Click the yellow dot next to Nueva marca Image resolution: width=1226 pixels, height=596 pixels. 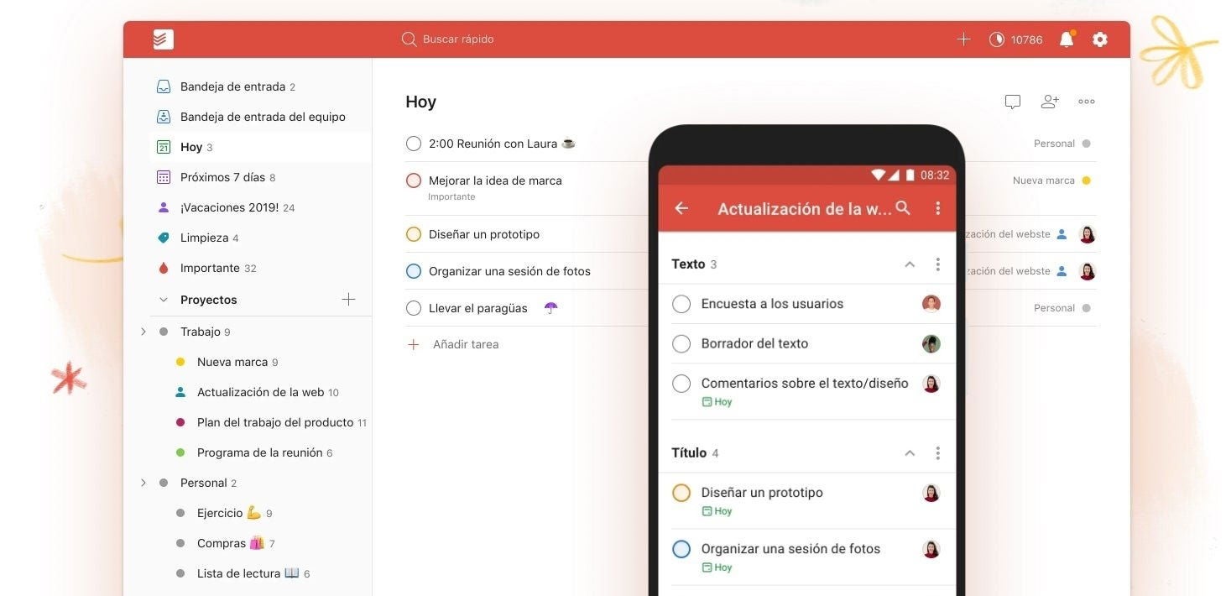(x=179, y=361)
